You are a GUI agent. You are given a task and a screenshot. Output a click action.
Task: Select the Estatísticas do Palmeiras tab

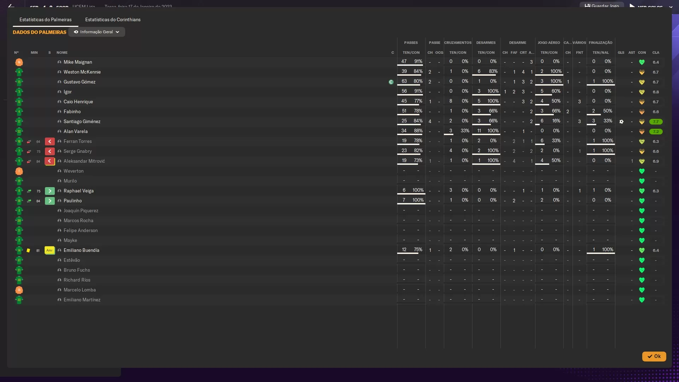(45, 19)
